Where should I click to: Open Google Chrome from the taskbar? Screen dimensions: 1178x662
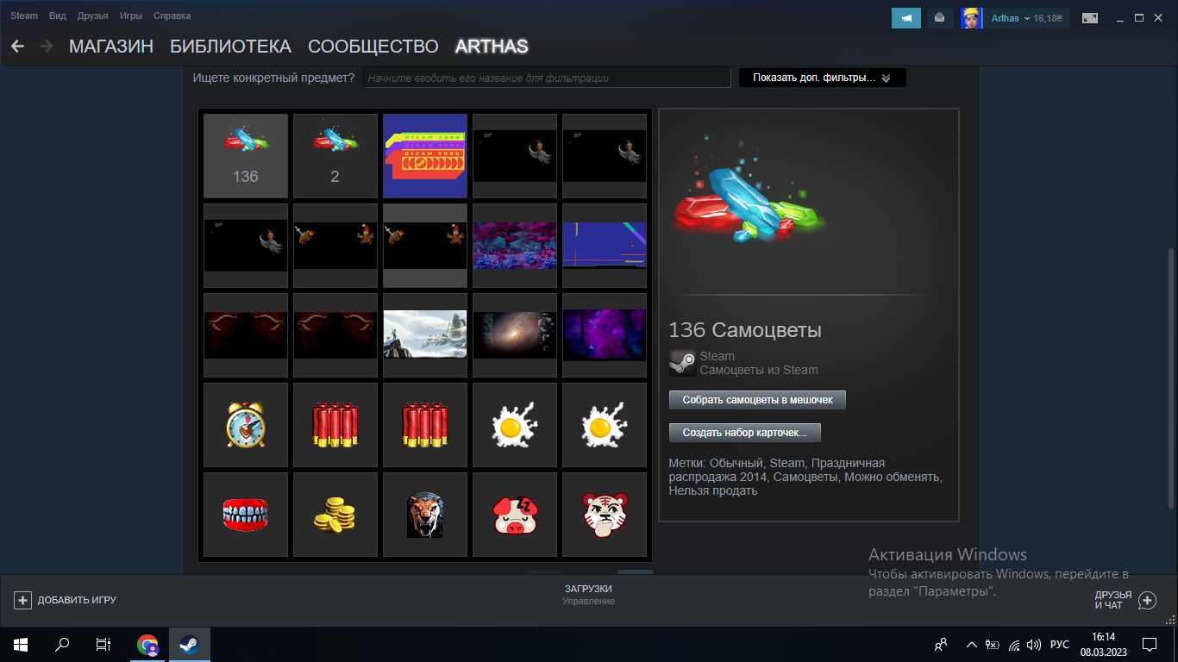(x=148, y=644)
